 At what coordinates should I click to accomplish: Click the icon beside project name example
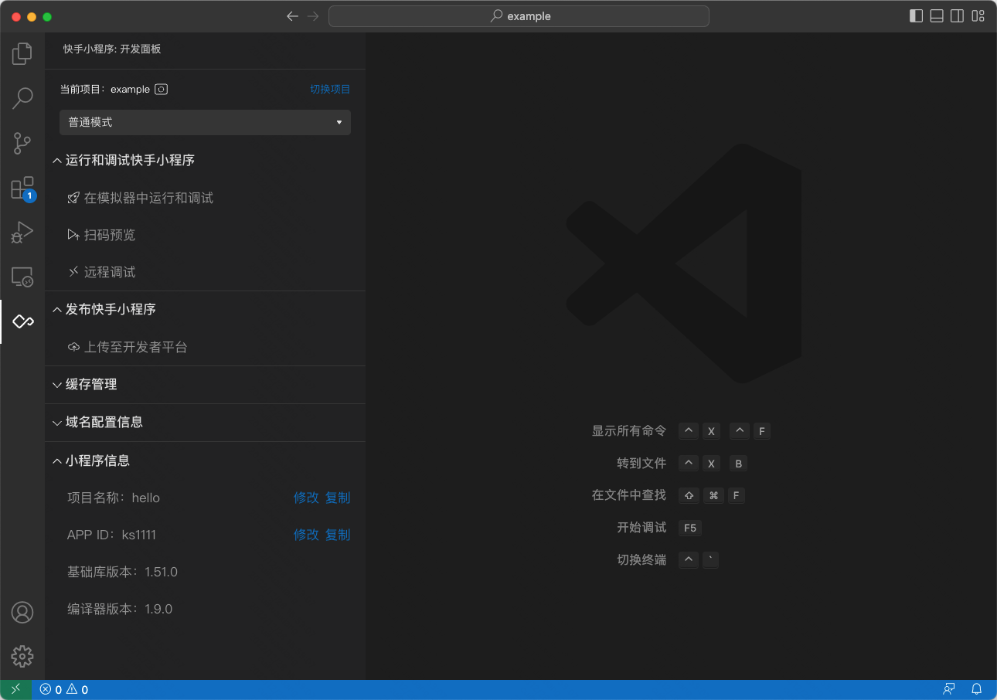tap(162, 89)
